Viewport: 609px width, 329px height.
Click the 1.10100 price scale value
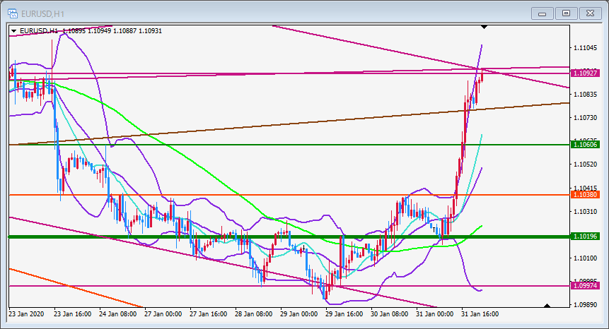pos(586,258)
